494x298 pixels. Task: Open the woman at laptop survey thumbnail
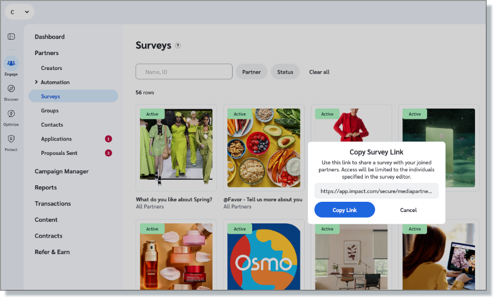(x=438, y=257)
